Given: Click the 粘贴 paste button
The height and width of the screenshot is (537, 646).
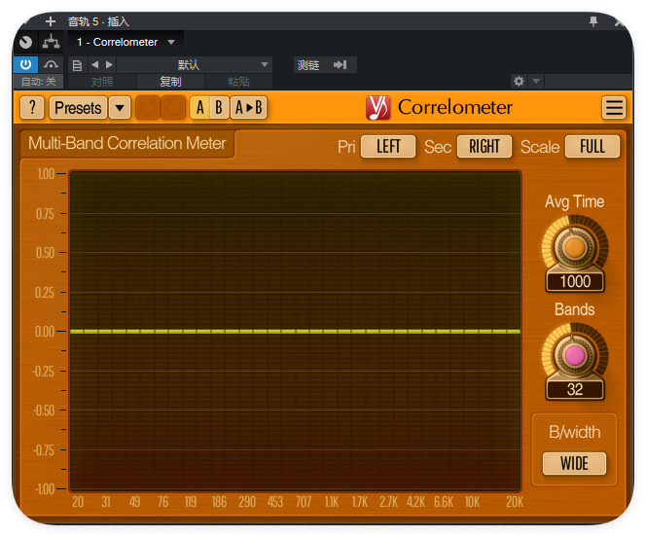Looking at the screenshot, I should (x=239, y=82).
